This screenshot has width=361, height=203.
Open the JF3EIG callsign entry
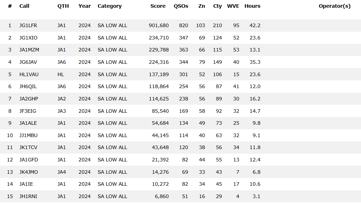click(28, 111)
